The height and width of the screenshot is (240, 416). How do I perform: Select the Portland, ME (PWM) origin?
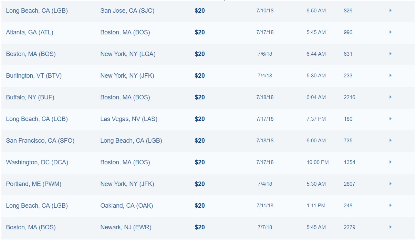pyautogui.click(x=33, y=184)
